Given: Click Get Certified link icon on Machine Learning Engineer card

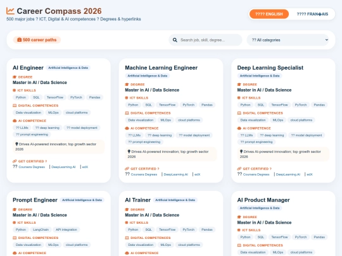Looking at the screenshot, I should [127, 169].
